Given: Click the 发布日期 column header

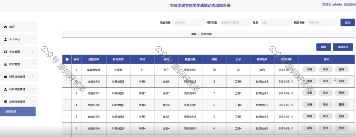Looking at the screenshot, I should 286,59.
